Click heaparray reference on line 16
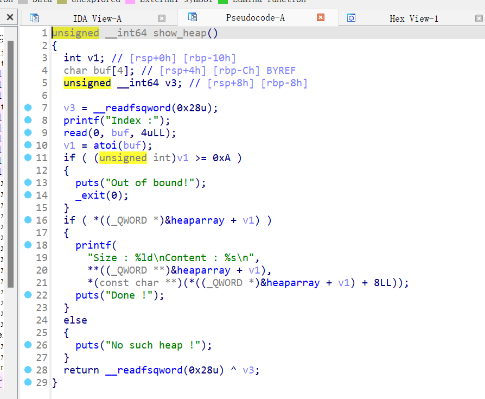 tap(198, 220)
